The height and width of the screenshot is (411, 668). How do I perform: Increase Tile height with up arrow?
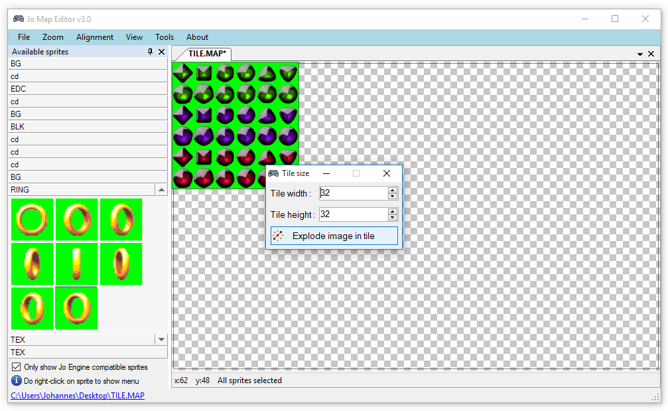coord(393,211)
